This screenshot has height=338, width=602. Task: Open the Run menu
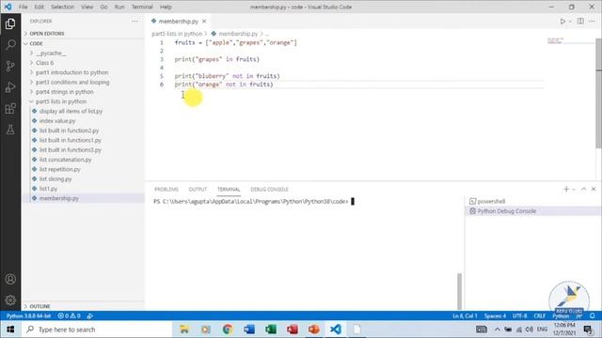[119, 7]
